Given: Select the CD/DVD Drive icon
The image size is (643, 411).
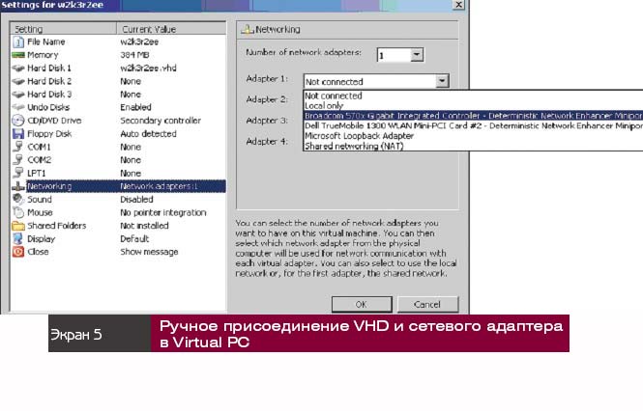Looking at the screenshot, I should click(x=18, y=121).
